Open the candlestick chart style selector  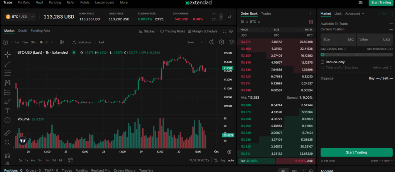[x=62, y=42]
